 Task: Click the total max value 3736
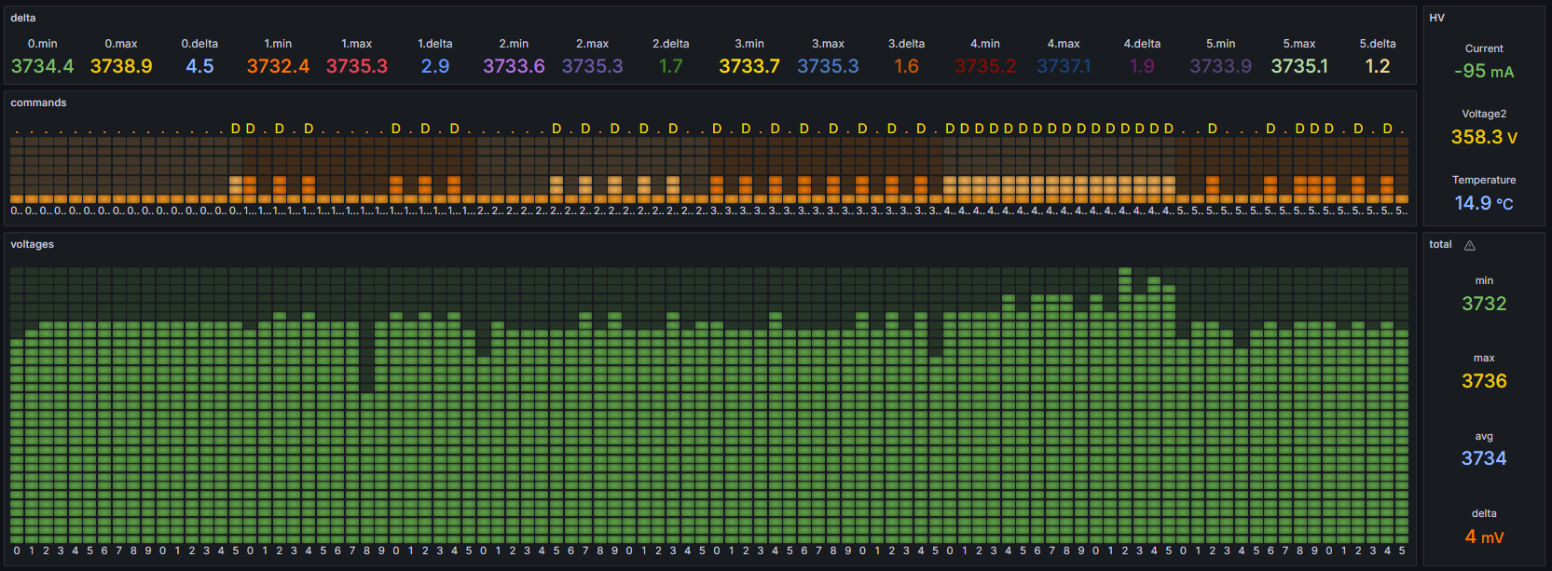click(1484, 381)
